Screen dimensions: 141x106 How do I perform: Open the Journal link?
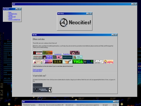pyautogui.click(x=10, y=18)
